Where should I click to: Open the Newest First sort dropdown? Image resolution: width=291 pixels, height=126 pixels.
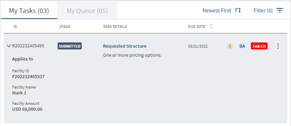pyautogui.click(x=222, y=11)
